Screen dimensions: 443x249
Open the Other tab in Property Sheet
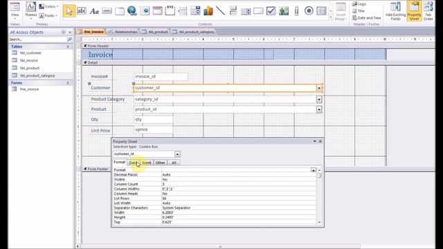pos(160,163)
